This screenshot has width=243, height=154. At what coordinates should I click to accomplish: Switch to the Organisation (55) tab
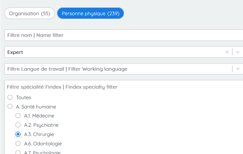pos(29,14)
